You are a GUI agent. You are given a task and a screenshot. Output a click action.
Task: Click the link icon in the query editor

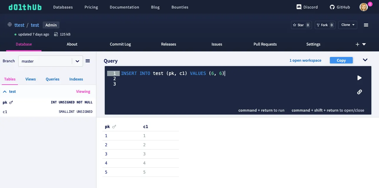click(359, 92)
